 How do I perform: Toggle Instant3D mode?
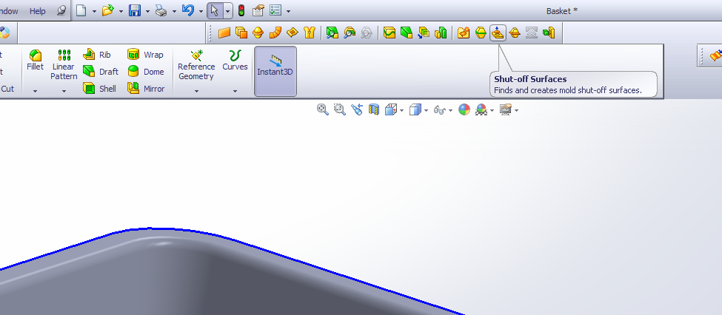[x=275, y=71]
